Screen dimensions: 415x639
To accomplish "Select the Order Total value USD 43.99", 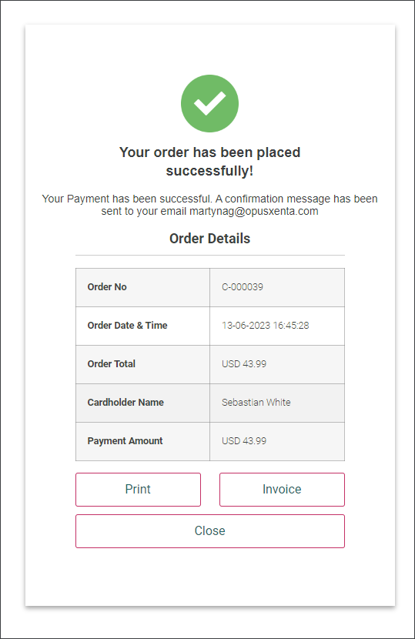I will pyautogui.click(x=244, y=364).
